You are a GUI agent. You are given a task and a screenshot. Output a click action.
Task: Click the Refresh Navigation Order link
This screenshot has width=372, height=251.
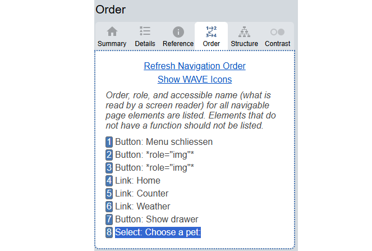pos(195,66)
